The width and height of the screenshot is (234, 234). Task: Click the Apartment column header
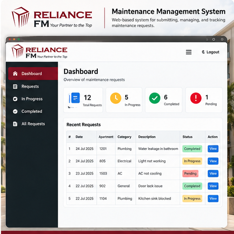[x=106, y=137]
